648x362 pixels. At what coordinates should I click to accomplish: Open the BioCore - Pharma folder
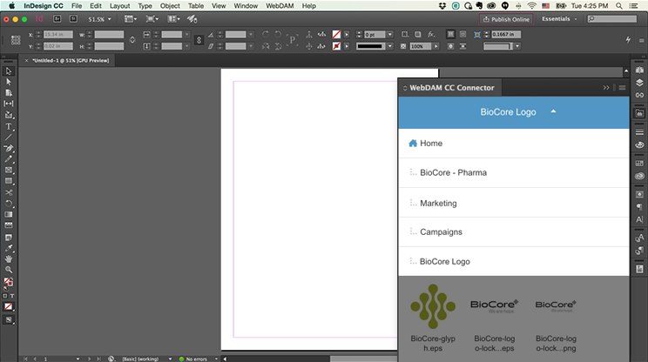[514, 172]
